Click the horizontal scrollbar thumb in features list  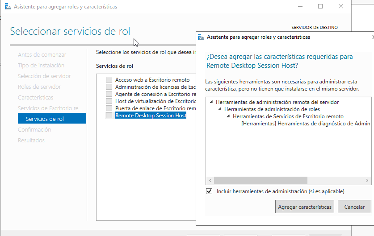click(261, 181)
